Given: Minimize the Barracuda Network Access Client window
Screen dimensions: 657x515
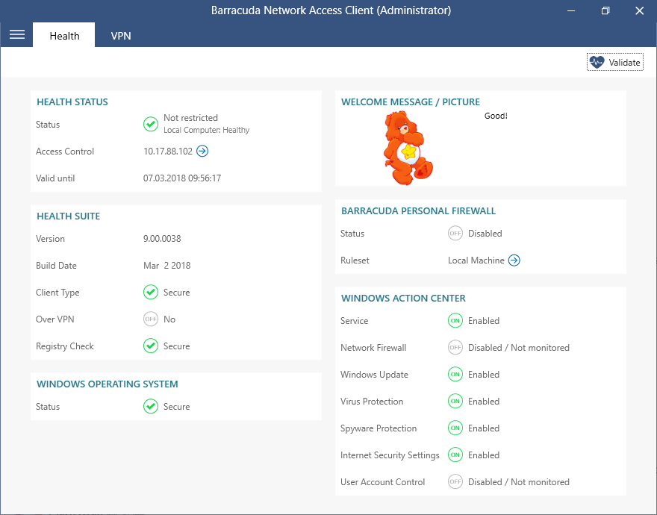Looking at the screenshot, I should point(570,10).
